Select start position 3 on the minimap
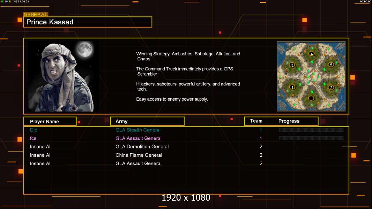The image size is (372, 209). pyautogui.click(x=292, y=65)
